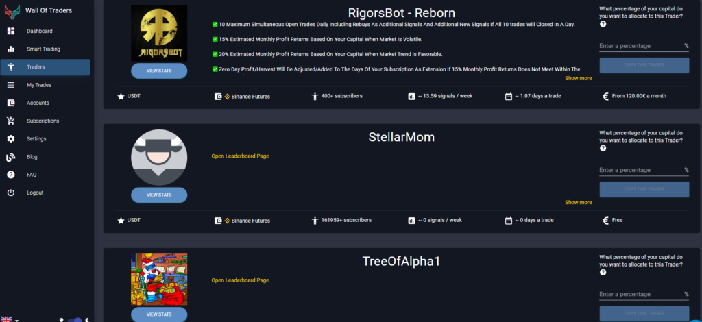Click the help question mark for RigorsBot
Screen dimensions: 702x322
pyautogui.click(x=603, y=24)
